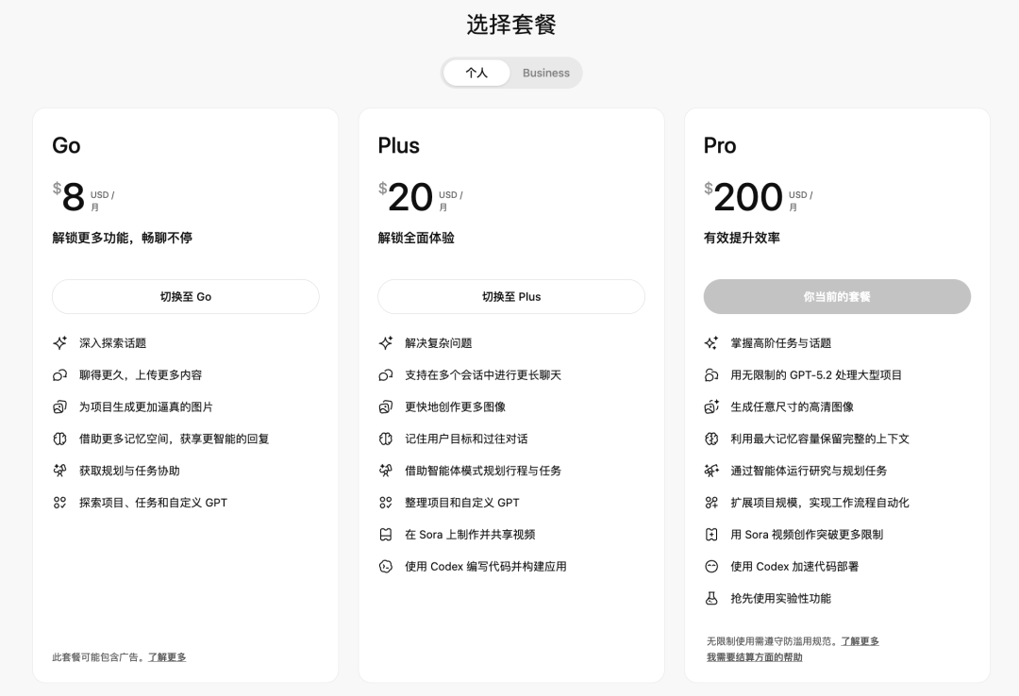Viewport: 1019px width, 696px height.
Task: Click the image icon beside 生成任意尺寸的高清图像
Action: pos(711,406)
